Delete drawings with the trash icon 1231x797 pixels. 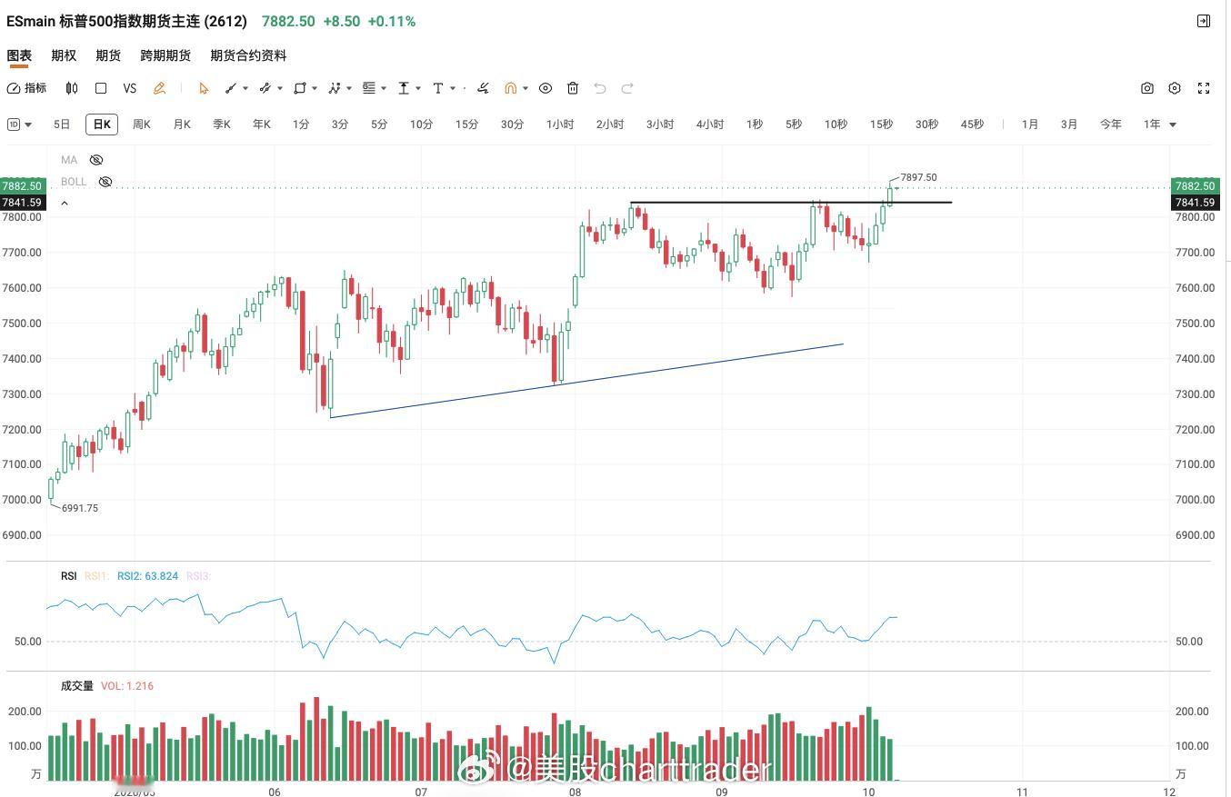coord(573,88)
